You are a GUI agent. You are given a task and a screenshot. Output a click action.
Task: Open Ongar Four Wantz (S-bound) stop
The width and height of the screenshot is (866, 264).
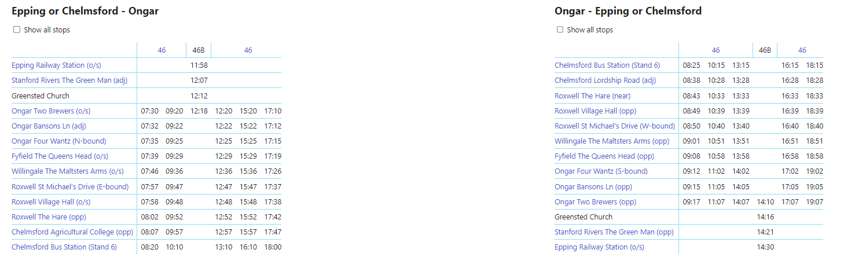pos(601,171)
